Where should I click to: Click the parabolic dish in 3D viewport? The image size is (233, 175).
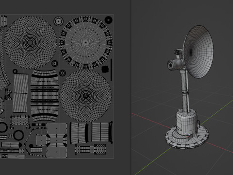199,52
